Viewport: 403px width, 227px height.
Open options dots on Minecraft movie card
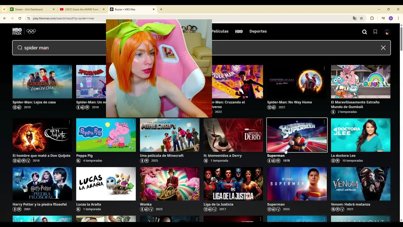click(x=197, y=122)
